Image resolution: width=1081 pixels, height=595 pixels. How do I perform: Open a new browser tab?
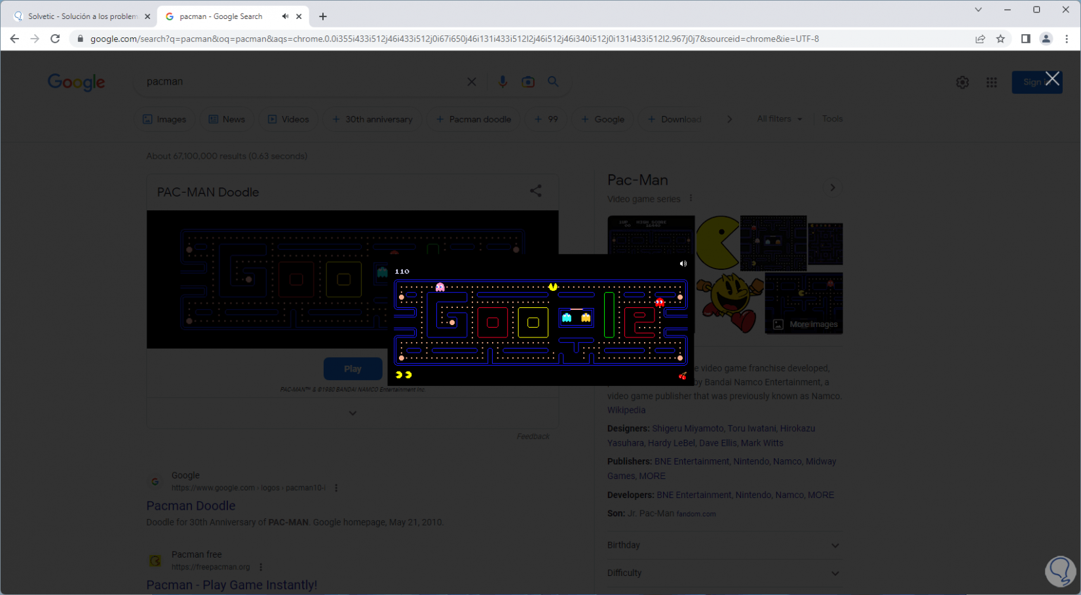click(323, 16)
